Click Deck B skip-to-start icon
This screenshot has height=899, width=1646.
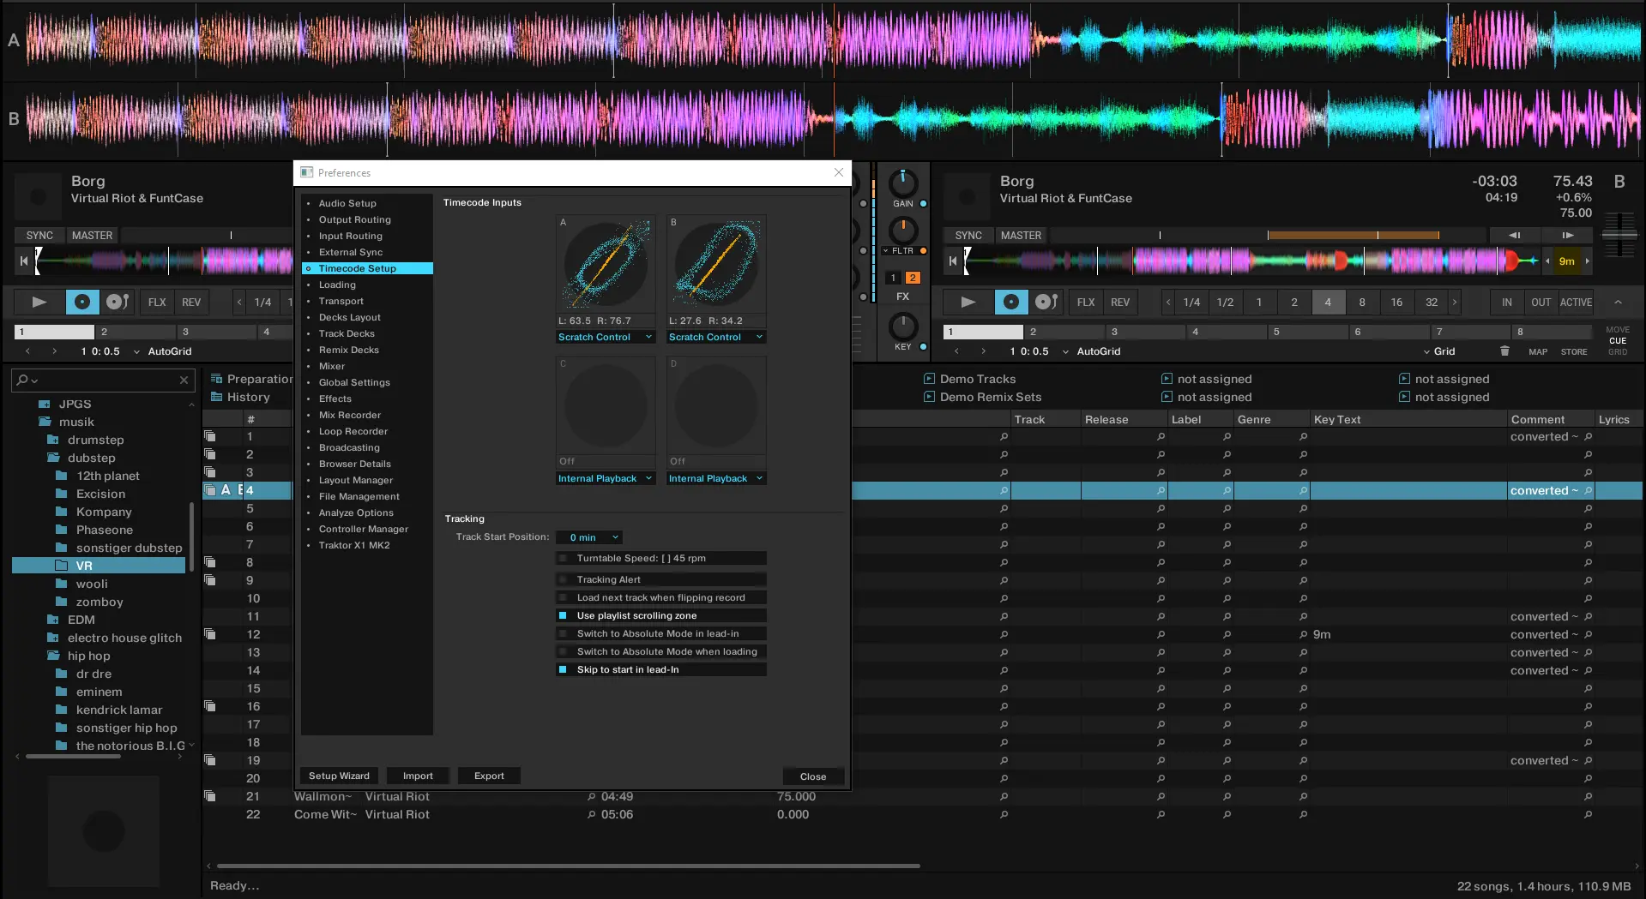coord(952,261)
